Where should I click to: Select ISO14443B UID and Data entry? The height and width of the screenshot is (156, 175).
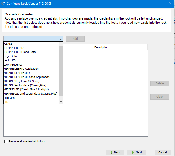20,52
